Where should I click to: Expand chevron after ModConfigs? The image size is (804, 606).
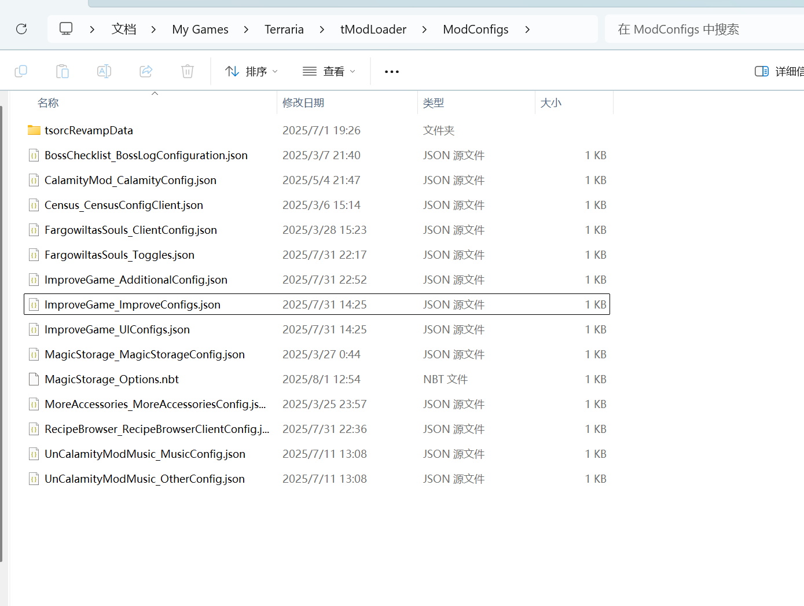(x=527, y=30)
